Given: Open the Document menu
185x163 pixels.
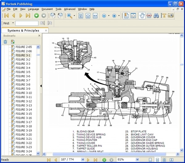Looking at the screenshot, I should pos(47,9).
